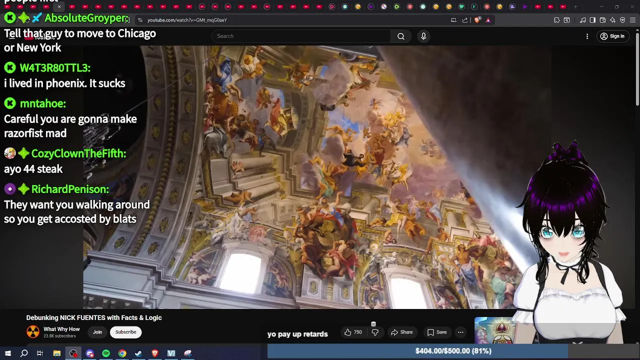Search YouTube with the magnifier button
Viewport: 640px width, 360px height.
click(401, 36)
